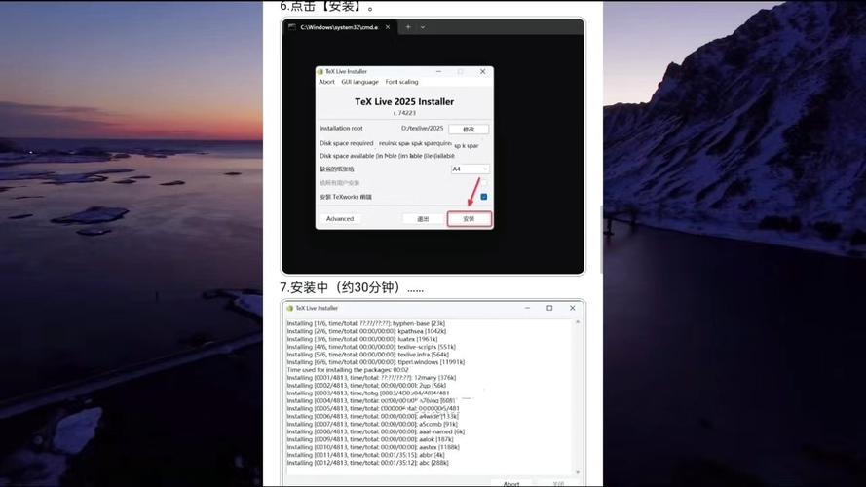Expand the terminal profile dropdown chevron

423,27
